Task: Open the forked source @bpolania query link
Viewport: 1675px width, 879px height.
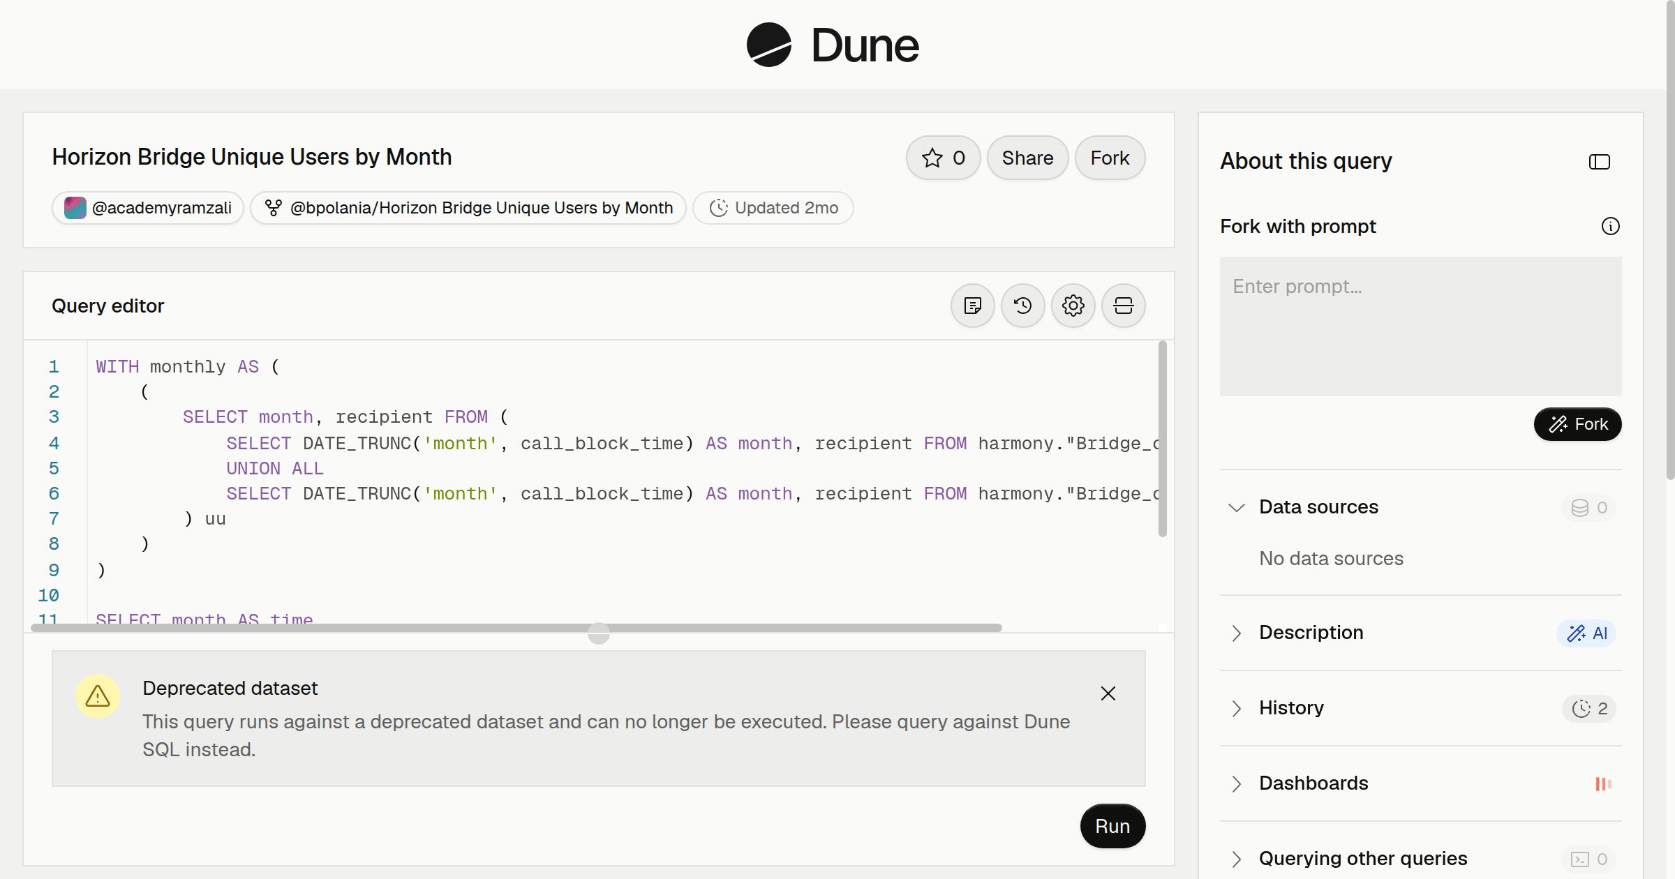Action: click(x=468, y=208)
